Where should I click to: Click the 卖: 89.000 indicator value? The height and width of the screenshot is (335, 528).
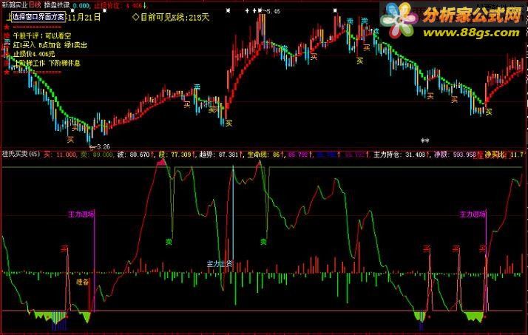click(x=96, y=155)
